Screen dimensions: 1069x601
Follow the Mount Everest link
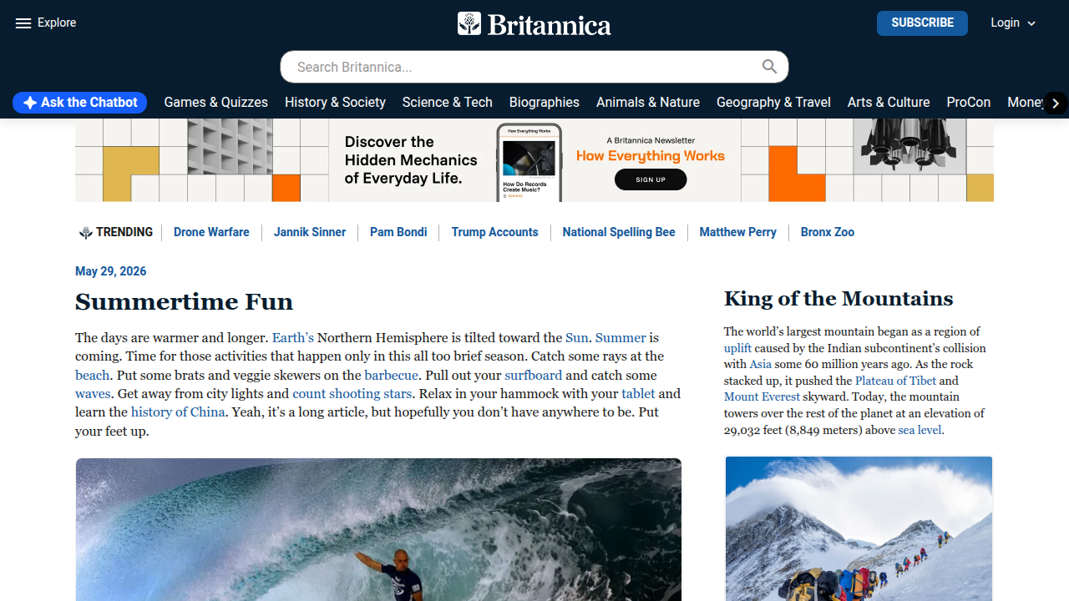pyautogui.click(x=762, y=396)
